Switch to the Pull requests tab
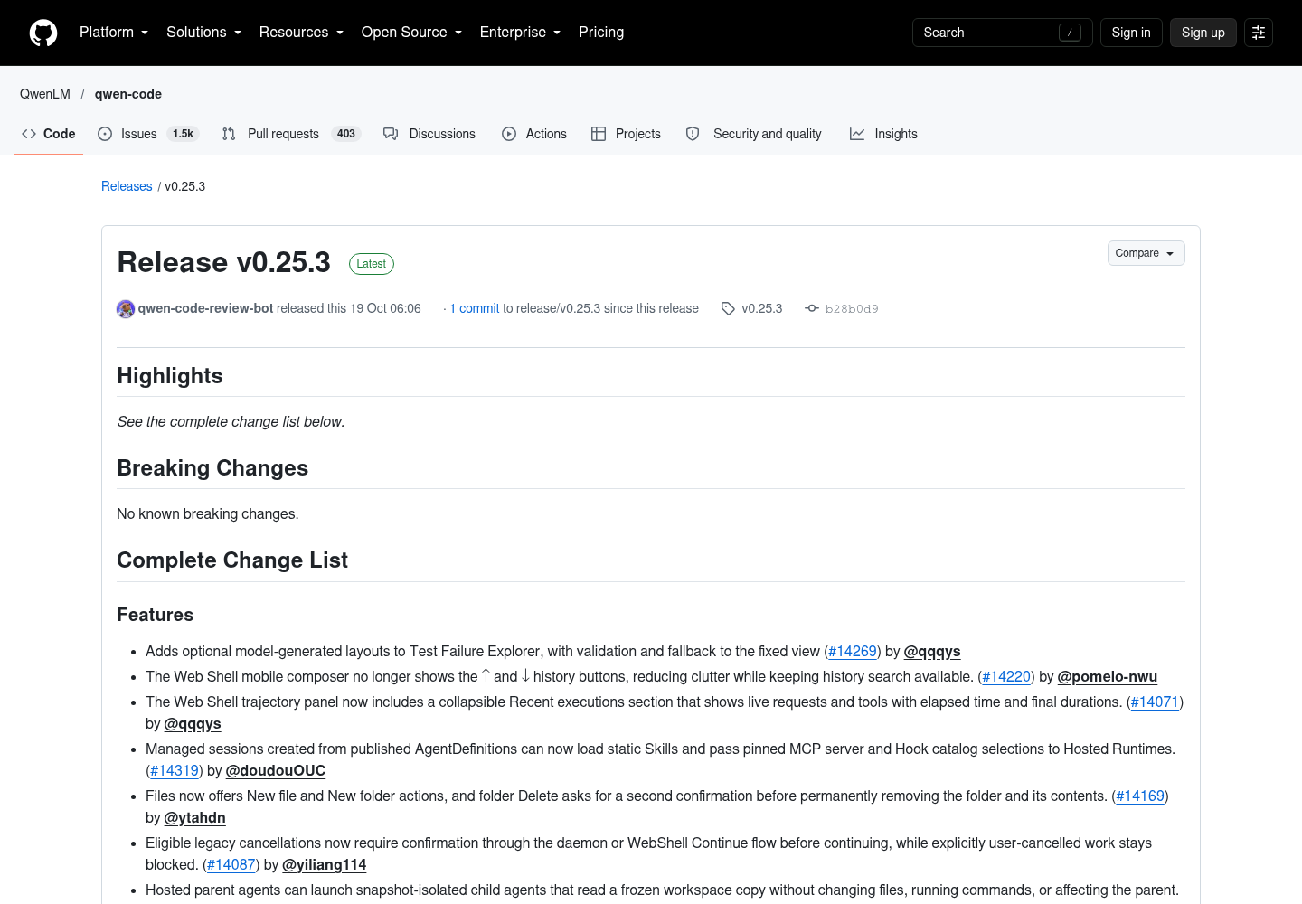The width and height of the screenshot is (1302, 904). tap(291, 134)
